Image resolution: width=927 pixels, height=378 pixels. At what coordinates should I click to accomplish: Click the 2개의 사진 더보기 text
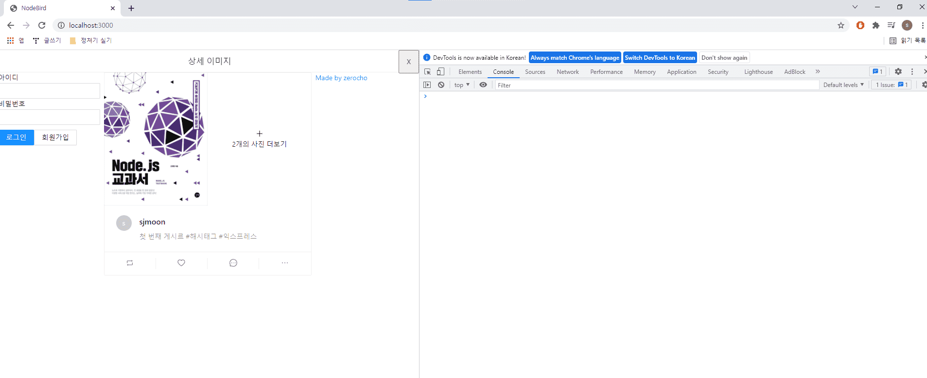pos(260,144)
